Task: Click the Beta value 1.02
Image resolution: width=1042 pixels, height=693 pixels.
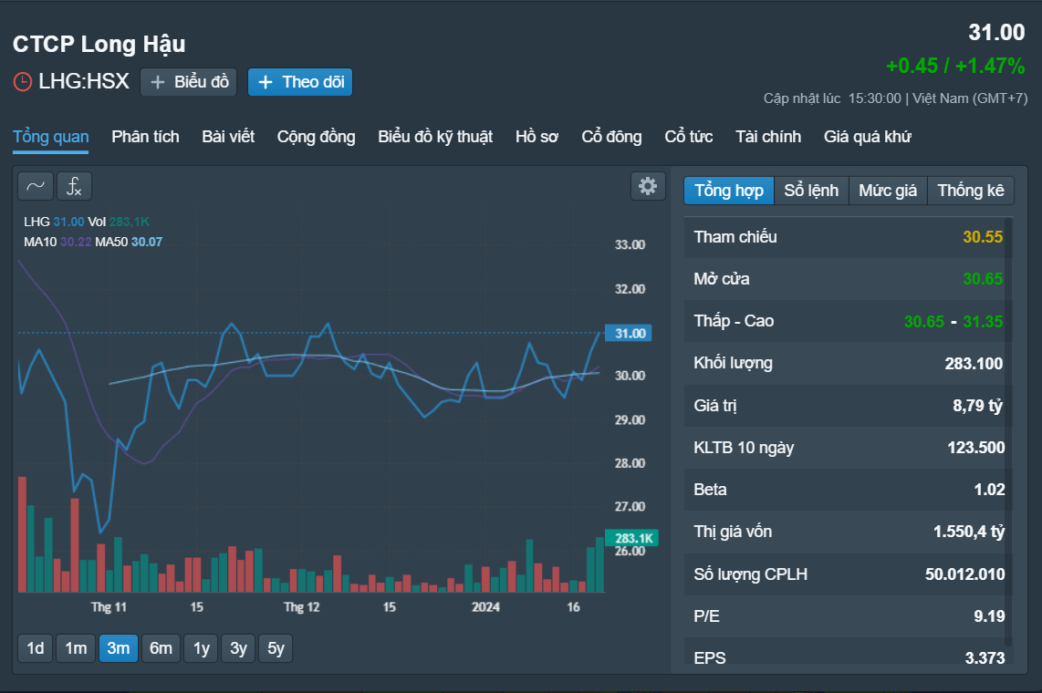Action: pos(989,490)
